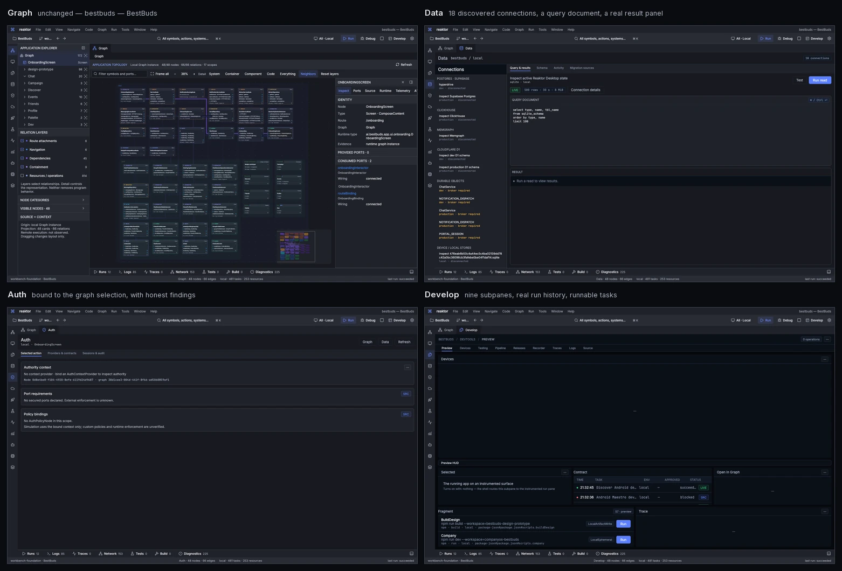Select the Providers & contracts tab in Auth
842x571 pixels.
(x=62, y=353)
